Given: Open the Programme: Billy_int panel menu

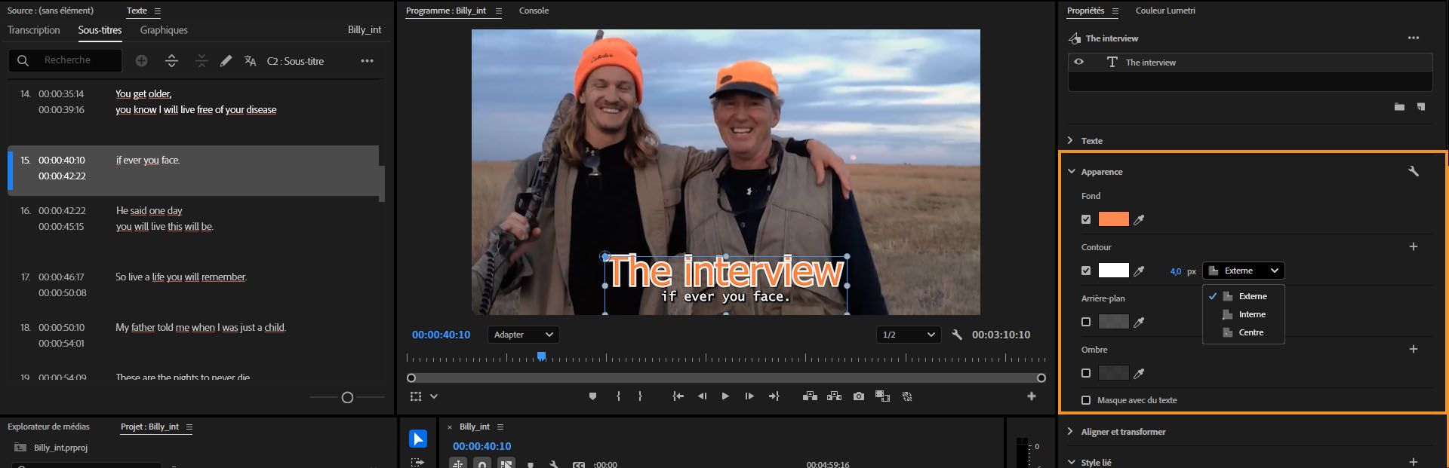Looking at the screenshot, I should (x=498, y=11).
